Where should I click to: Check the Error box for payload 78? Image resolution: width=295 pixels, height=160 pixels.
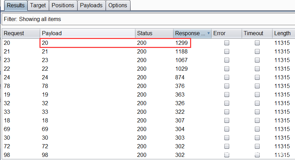(227, 86)
